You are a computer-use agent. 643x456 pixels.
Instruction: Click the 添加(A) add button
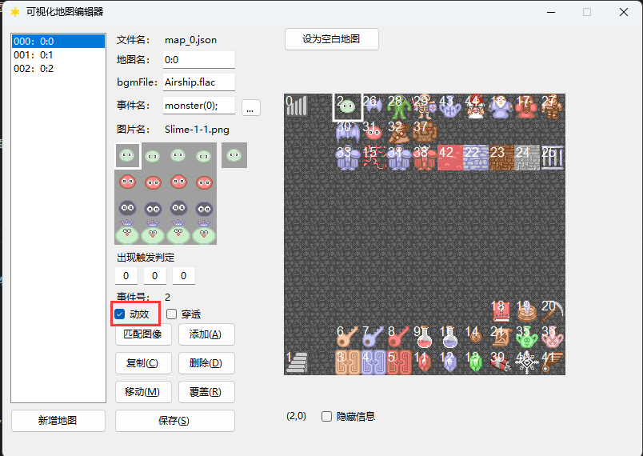[206, 334]
